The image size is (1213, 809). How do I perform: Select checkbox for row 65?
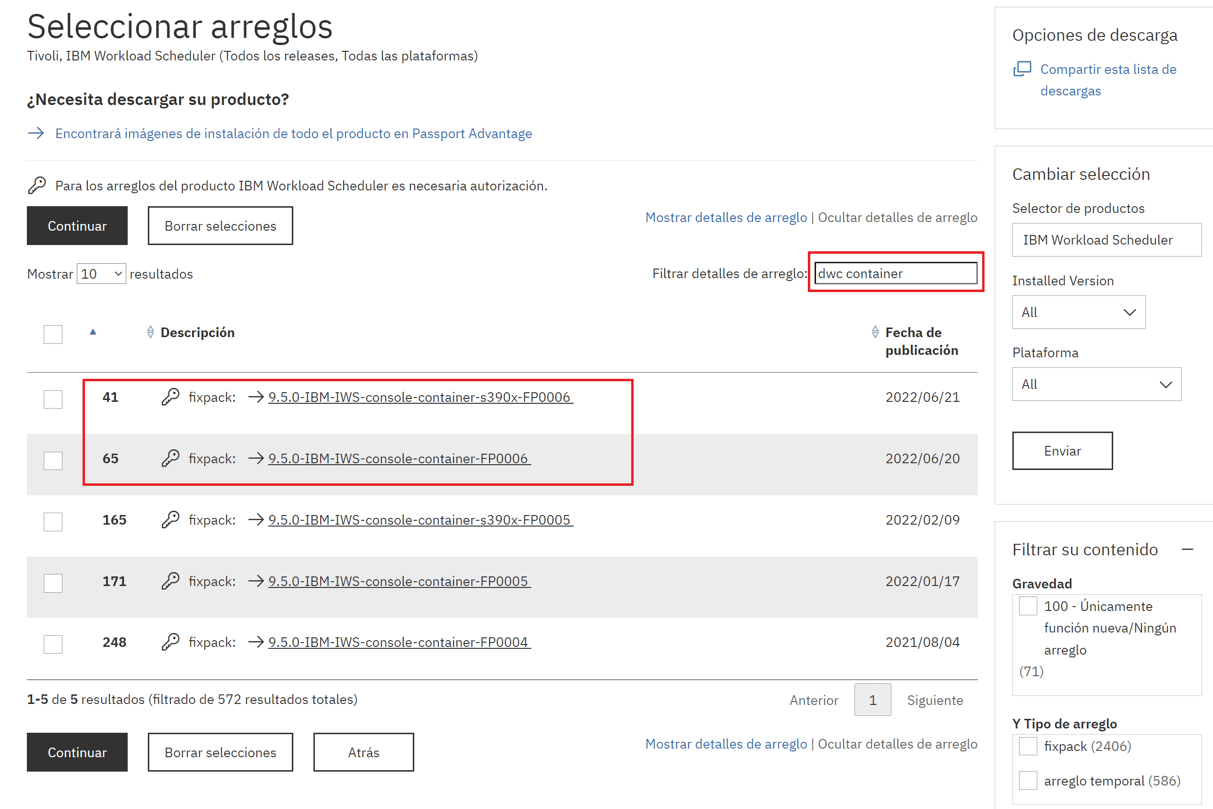(53, 461)
